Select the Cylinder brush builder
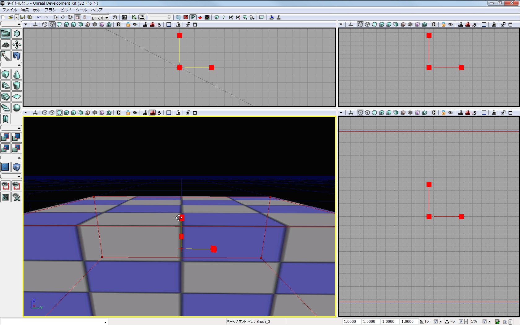 17,85
